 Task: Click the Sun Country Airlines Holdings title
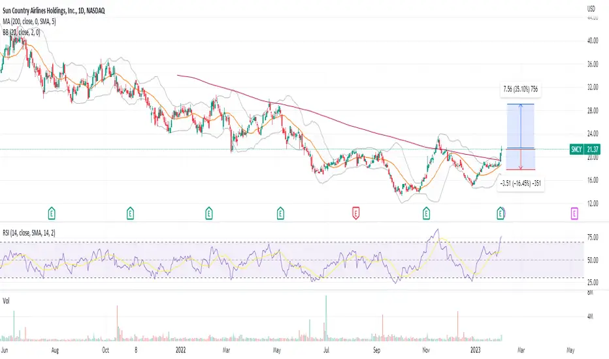pos(54,11)
